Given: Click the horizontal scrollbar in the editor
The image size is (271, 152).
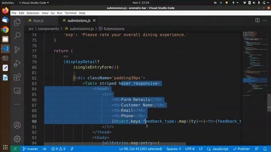Looking at the screenshot, I should (115, 144).
